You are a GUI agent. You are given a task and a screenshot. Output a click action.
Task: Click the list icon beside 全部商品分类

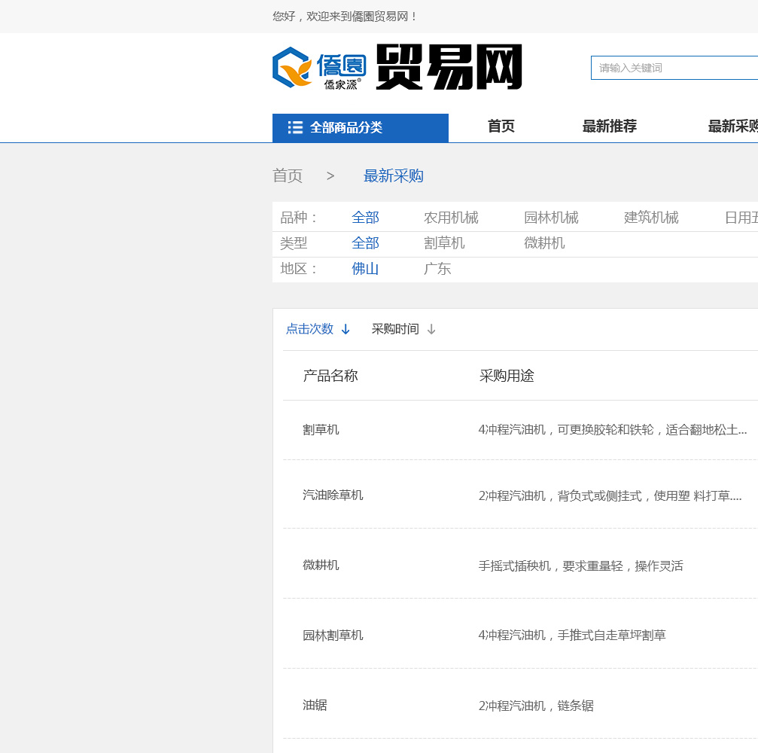tap(295, 128)
